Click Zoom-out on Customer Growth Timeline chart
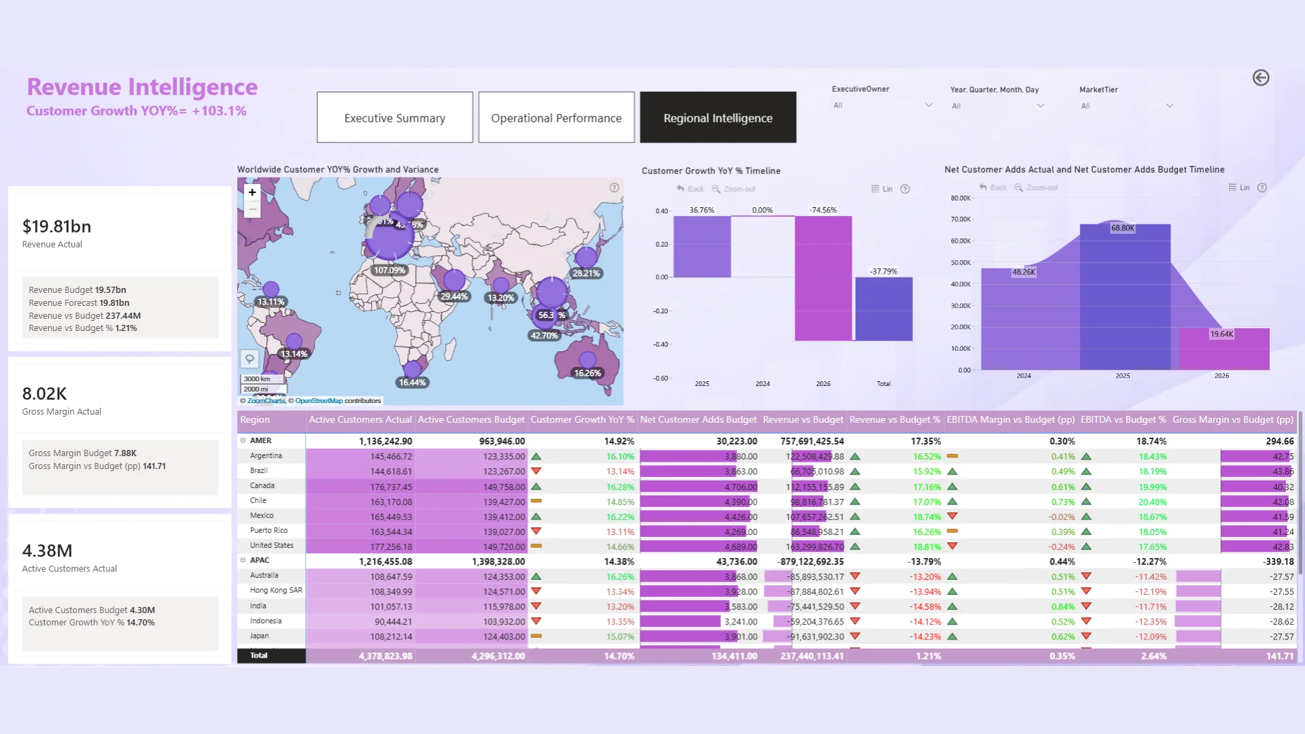 [x=733, y=189]
